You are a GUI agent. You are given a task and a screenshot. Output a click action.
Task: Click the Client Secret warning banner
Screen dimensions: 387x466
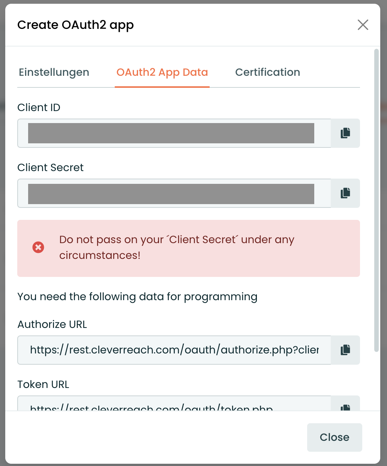point(188,248)
